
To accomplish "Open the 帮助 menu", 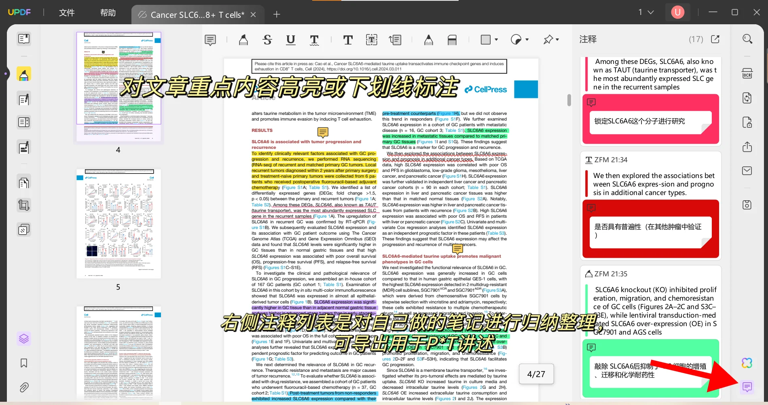I will pos(108,13).
